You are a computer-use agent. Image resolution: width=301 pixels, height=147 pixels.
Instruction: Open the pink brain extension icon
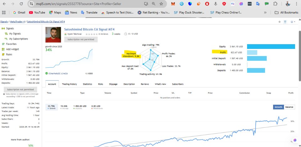(x=241, y=4)
